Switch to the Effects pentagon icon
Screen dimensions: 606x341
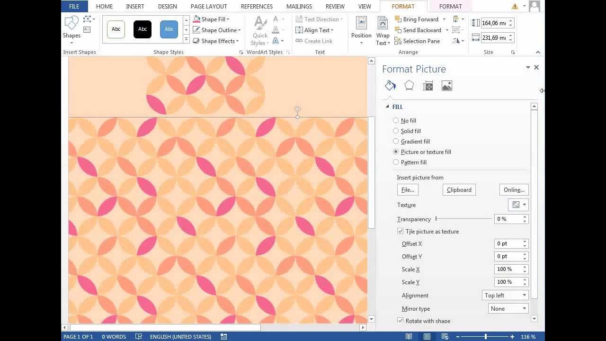point(409,86)
